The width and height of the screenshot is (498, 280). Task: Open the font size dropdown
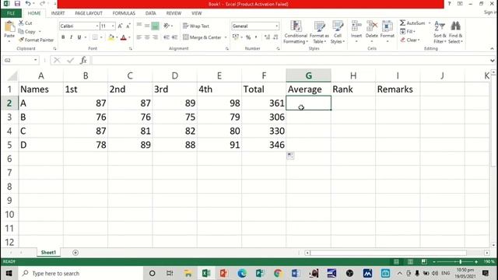(113, 26)
